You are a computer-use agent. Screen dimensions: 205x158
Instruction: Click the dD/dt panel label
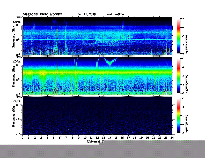[17, 61]
